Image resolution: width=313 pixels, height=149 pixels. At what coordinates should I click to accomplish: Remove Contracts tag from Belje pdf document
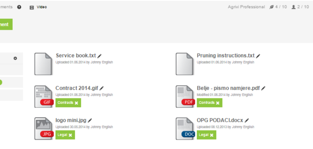coord(218,103)
